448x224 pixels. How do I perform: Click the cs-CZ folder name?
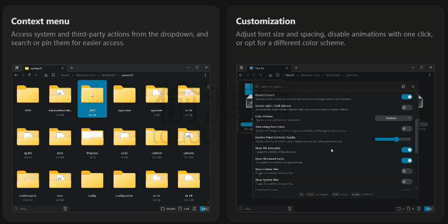click(156, 196)
